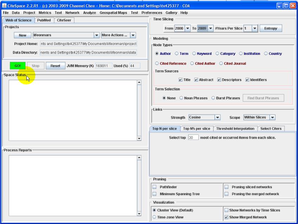Select the Top N% per slice tab
This screenshot has height=224, width=298.
point(197,129)
